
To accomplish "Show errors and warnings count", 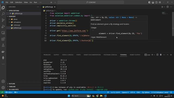I will [x=9, y=92].
